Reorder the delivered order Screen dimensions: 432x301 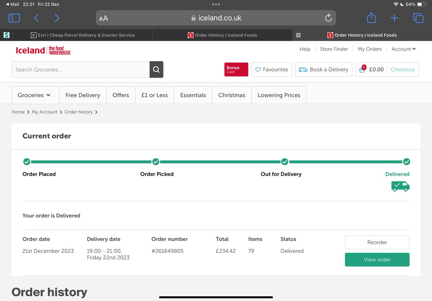point(377,242)
